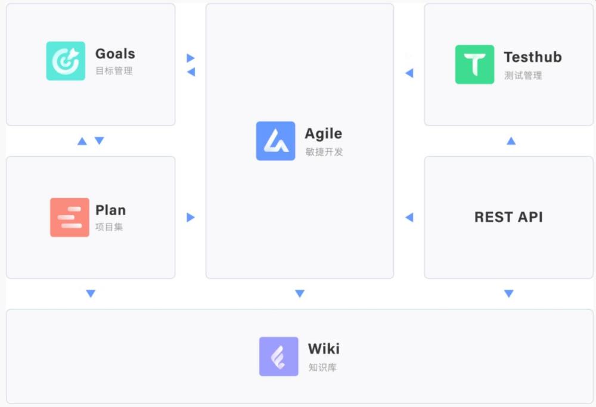The image size is (596, 407).
Task: Click the right arrow from Goals to Agile
Action: (x=191, y=58)
